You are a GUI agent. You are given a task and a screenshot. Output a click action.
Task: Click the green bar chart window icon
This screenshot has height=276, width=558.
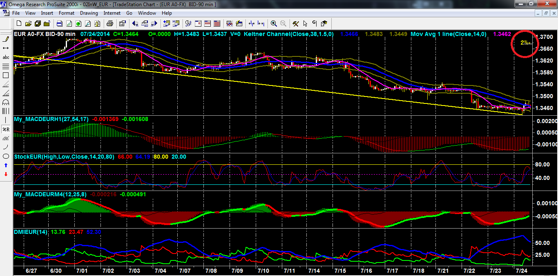tap(69, 23)
